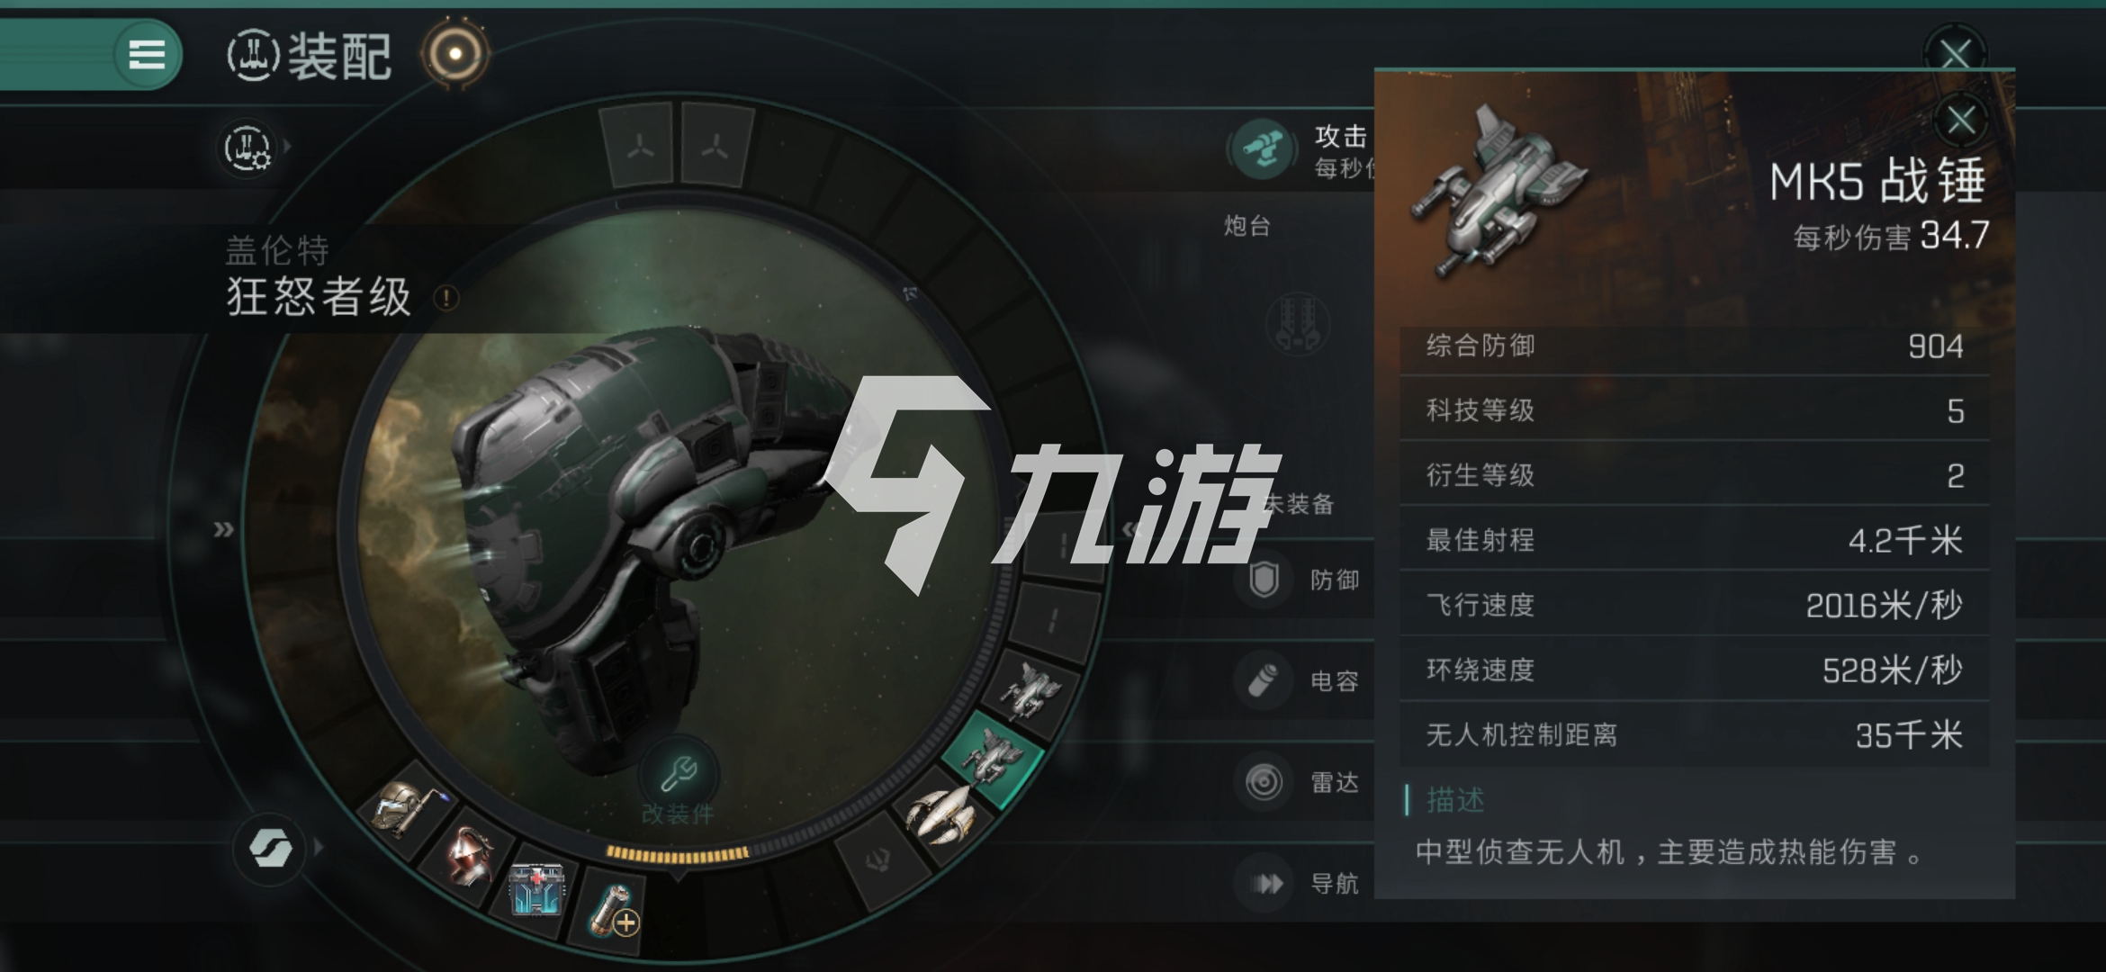This screenshot has height=972, width=2106.
Task: Expand left side panel double chevron
Action: point(223,529)
